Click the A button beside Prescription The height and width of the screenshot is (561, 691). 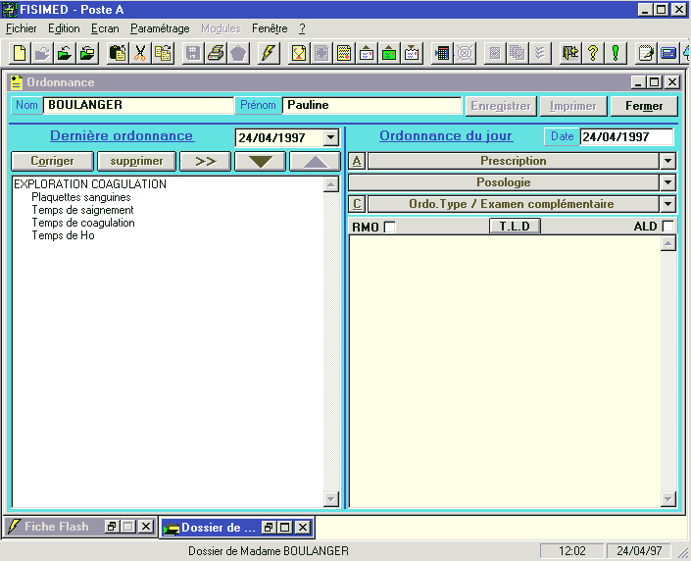357,161
